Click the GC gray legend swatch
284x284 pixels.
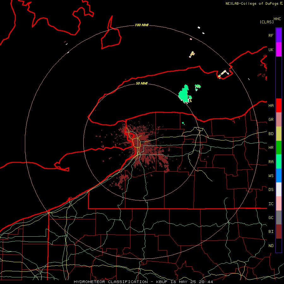coord(279,217)
